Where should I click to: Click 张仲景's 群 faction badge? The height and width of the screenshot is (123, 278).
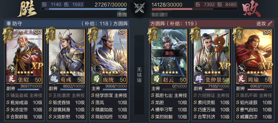click(199, 79)
